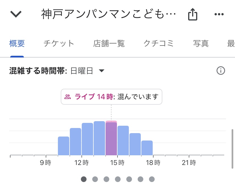235x190 pixels.
Task: Open the 写真 tab
Action: [x=201, y=44]
